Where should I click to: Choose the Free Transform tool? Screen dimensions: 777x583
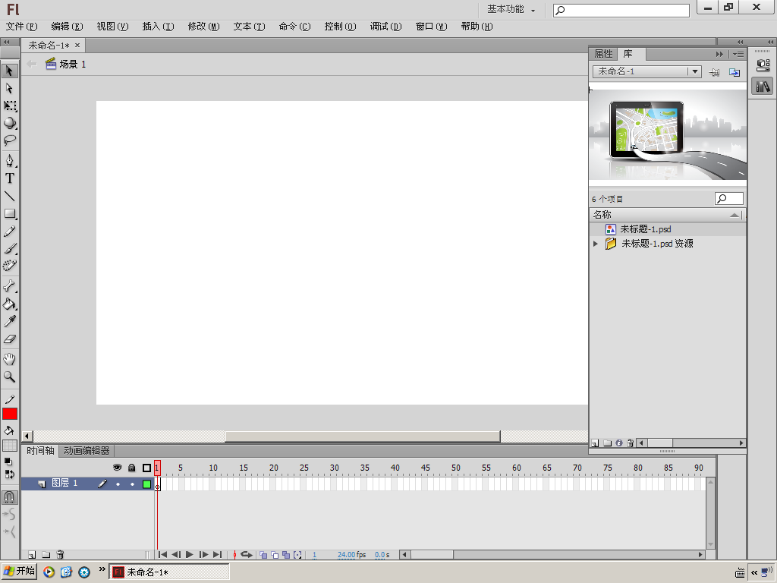(x=9, y=106)
